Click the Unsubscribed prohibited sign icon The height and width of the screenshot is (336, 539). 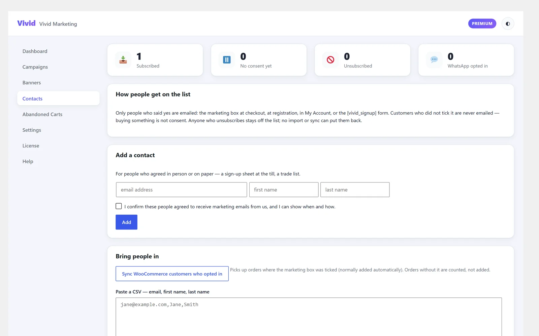(330, 60)
